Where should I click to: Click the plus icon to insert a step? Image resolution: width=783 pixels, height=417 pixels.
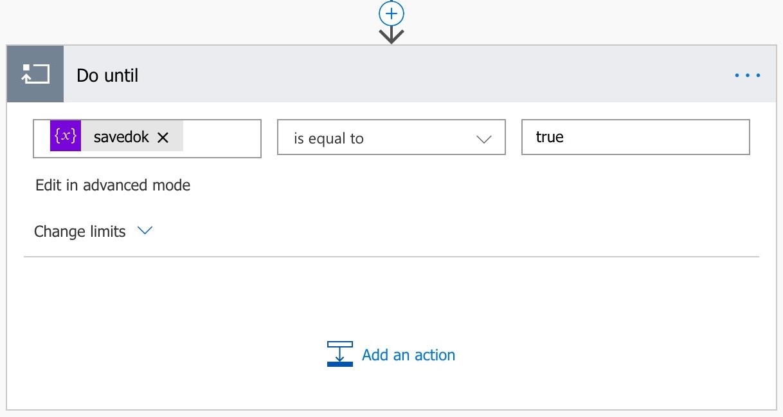click(392, 14)
